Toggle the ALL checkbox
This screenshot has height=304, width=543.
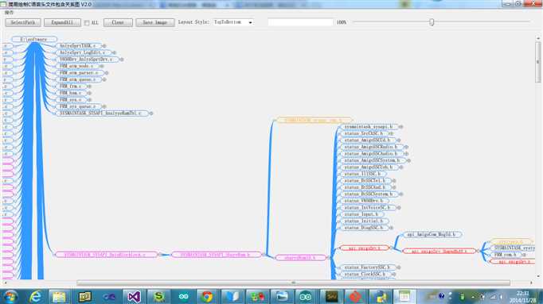click(x=87, y=23)
